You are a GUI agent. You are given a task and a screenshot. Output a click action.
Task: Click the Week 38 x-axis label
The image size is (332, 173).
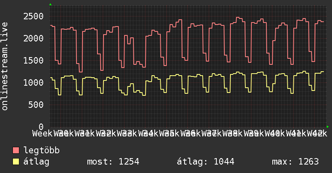point(219,133)
